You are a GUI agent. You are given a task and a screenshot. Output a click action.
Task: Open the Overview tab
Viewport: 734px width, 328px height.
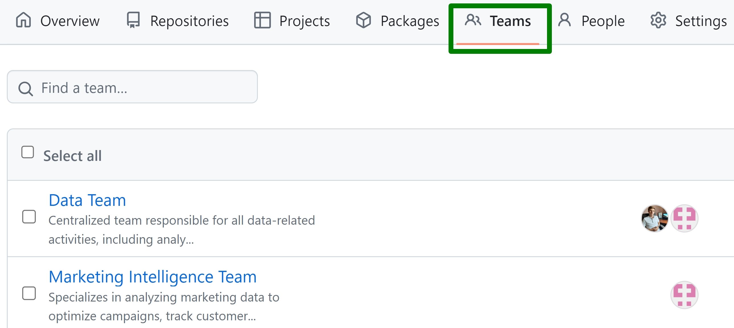pyautogui.click(x=57, y=21)
